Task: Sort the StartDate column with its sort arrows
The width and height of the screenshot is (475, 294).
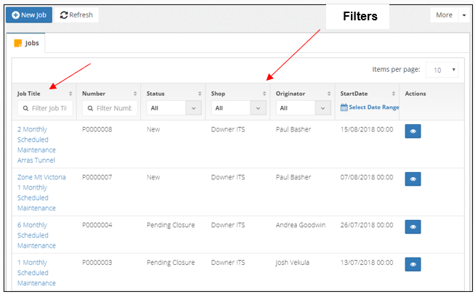Action: pyautogui.click(x=394, y=94)
